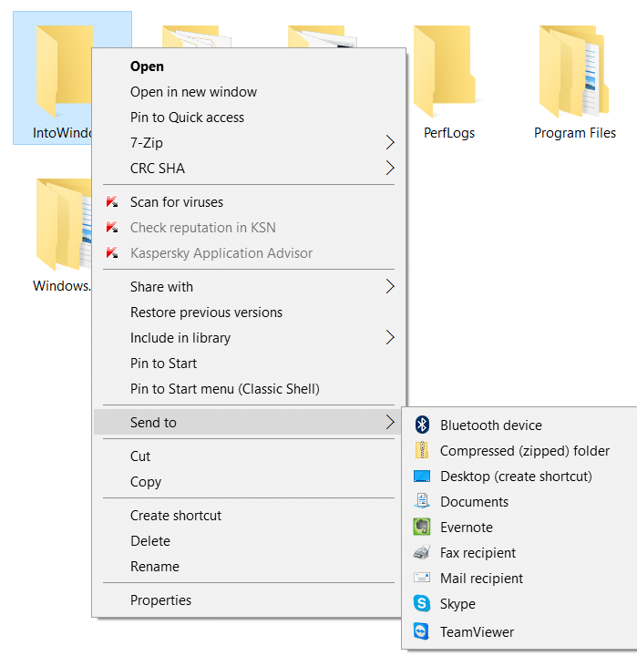Click the Evernote elephant icon
The height and width of the screenshot is (656, 637).
(x=422, y=527)
